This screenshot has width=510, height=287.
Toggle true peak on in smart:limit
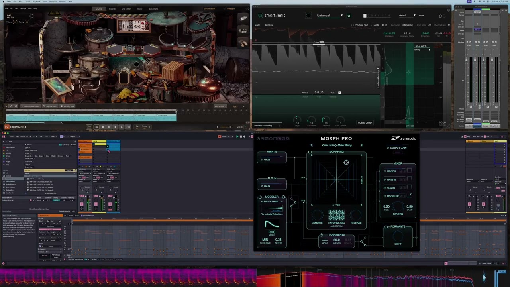429,25
